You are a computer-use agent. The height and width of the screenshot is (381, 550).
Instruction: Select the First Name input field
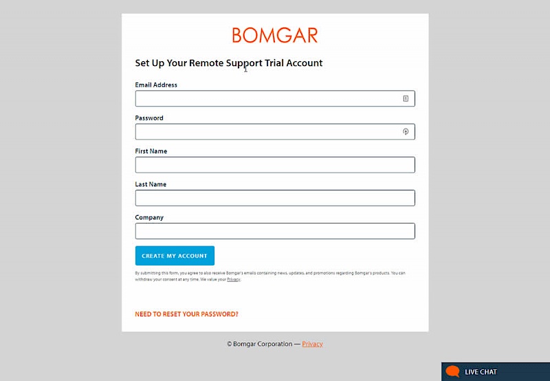tap(275, 165)
